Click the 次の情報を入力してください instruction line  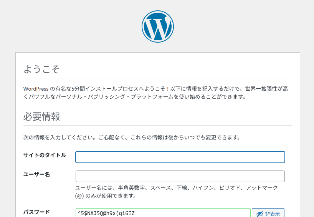tap(132, 137)
